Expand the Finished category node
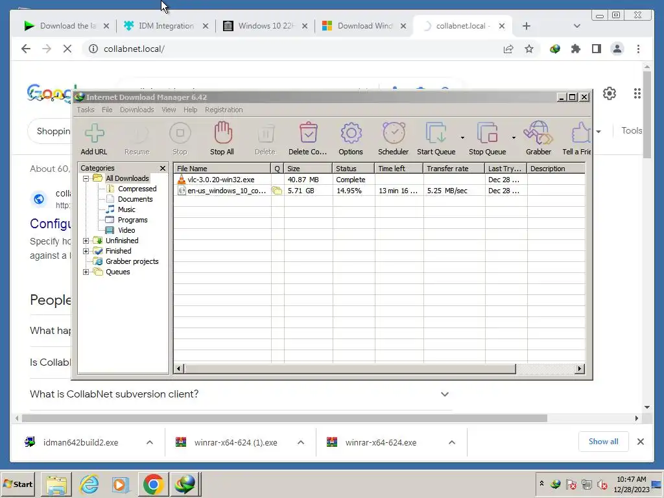This screenshot has height=498, width=664. [86, 251]
